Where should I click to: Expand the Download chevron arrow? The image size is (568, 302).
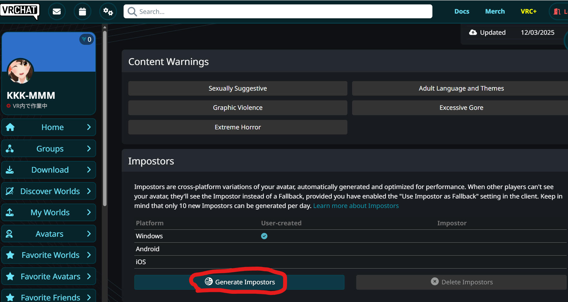89,170
